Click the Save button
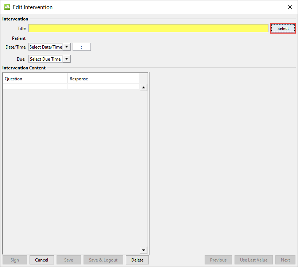 [69, 260]
